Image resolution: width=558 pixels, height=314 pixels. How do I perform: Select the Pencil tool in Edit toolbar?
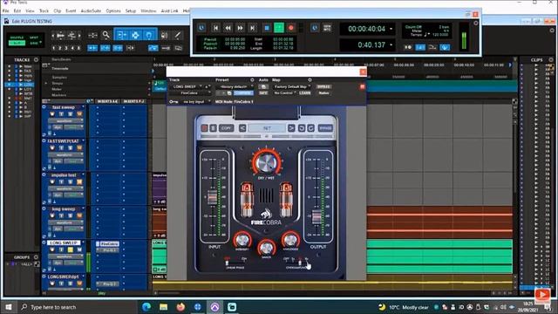tap(177, 35)
